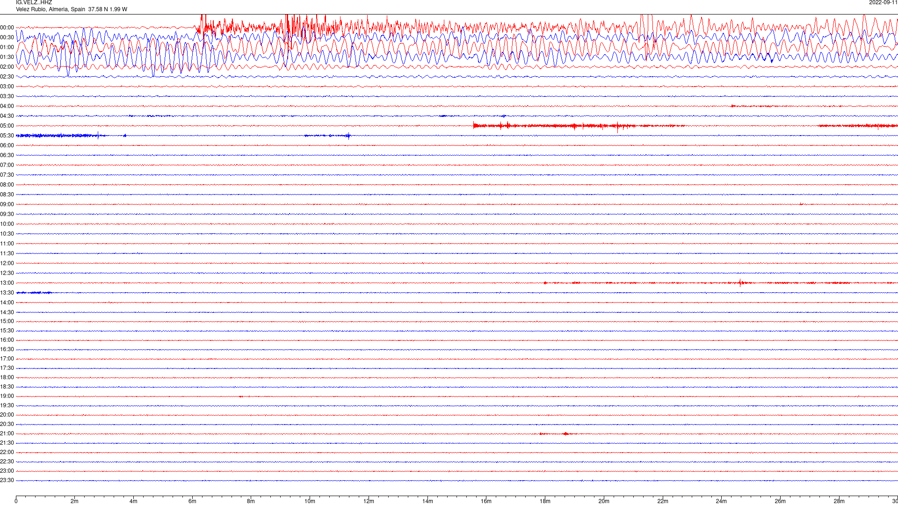Click the 4m axis tick label
The image size is (898, 505).
point(133,501)
